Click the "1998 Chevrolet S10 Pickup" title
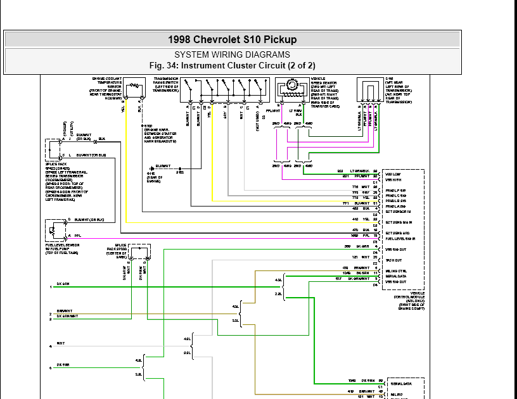The height and width of the screenshot is (399, 517). (x=232, y=39)
